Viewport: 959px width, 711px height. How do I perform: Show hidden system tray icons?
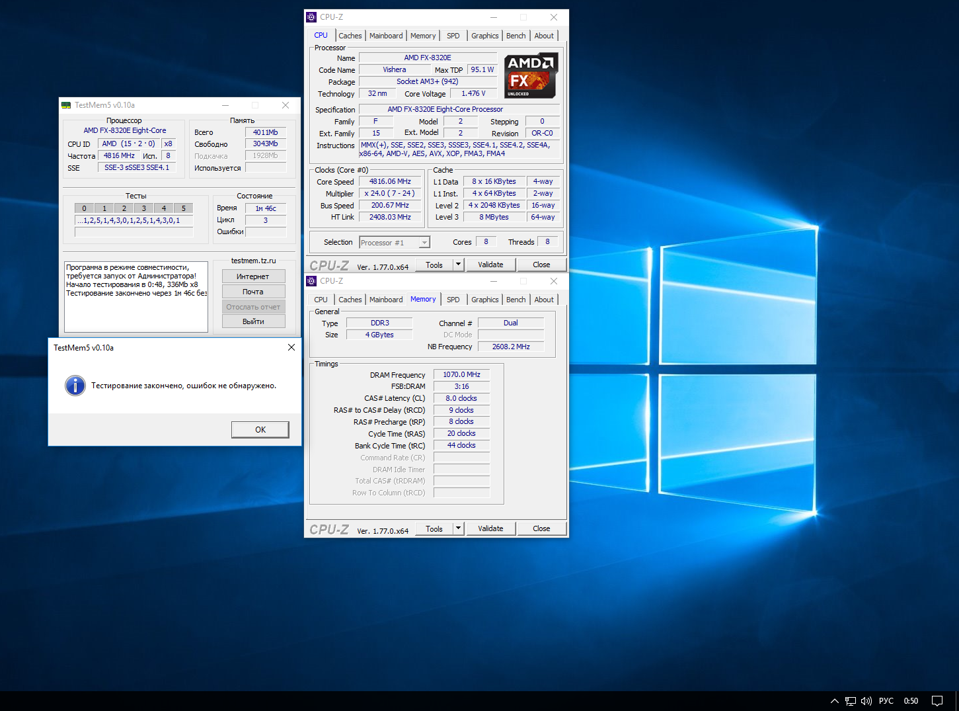tap(834, 701)
